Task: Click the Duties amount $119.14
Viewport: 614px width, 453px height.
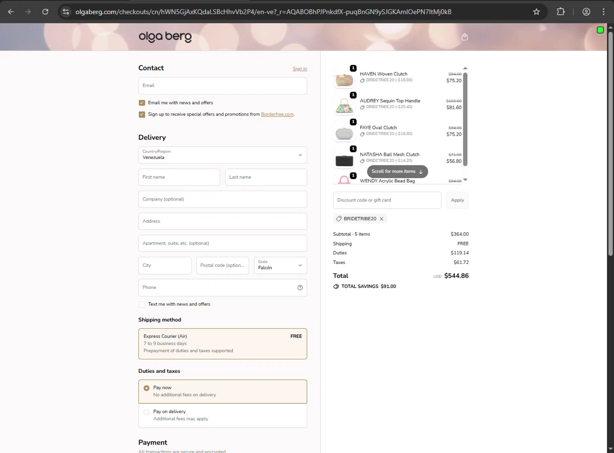Action: [x=460, y=253]
